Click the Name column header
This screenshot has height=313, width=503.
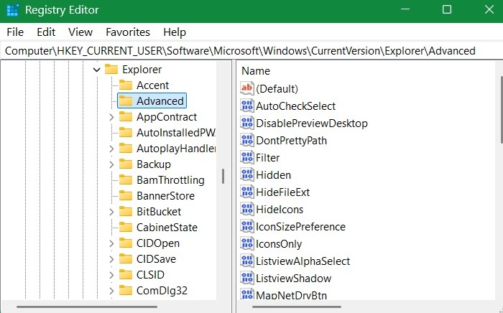pyautogui.click(x=256, y=71)
